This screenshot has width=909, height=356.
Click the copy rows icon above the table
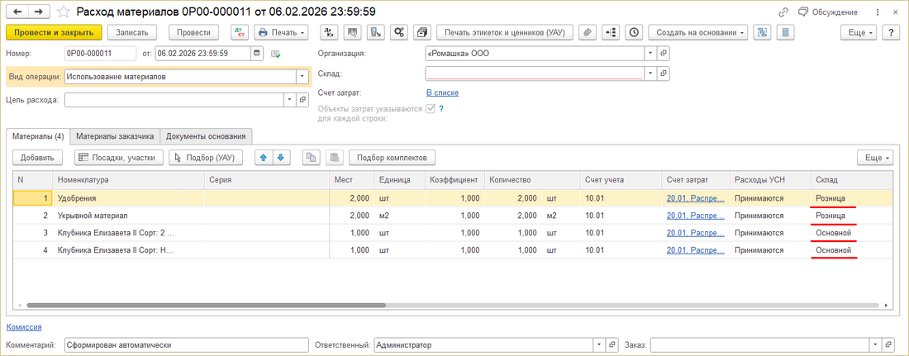coord(312,158)
